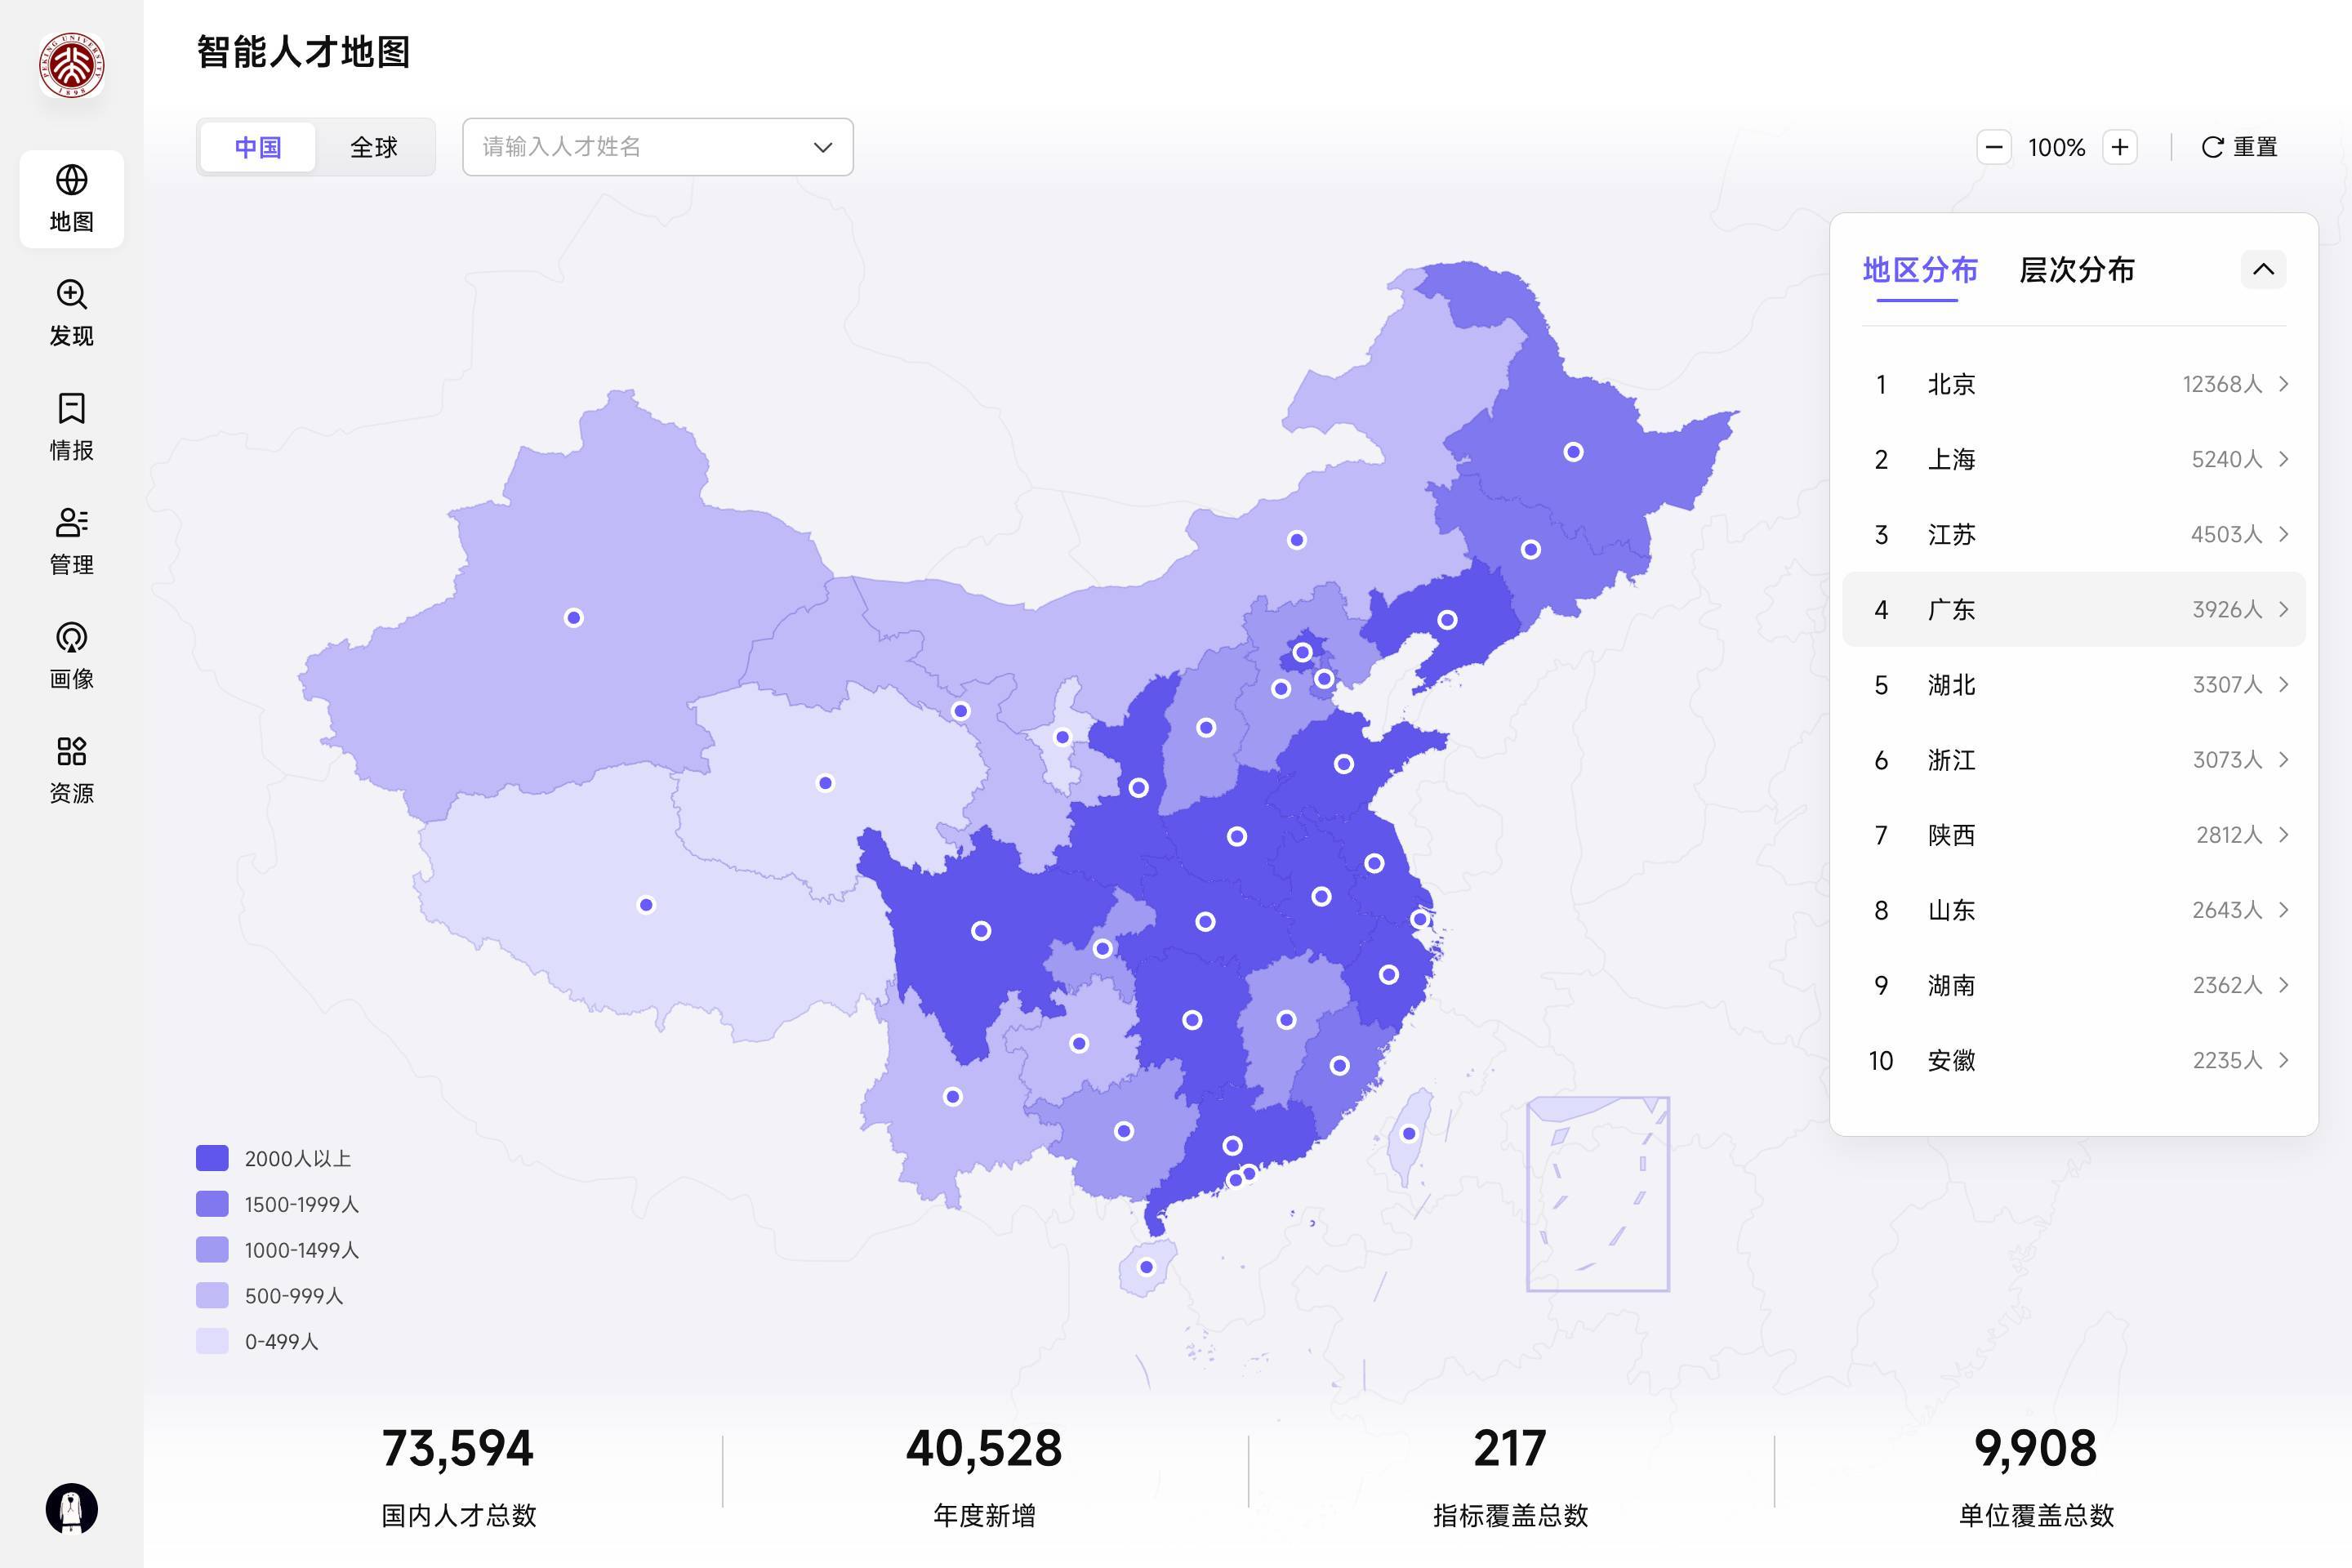Open the 资源 grid icon in sidebar
The image size is (2352, 1568).
click(x=71, y=752)
